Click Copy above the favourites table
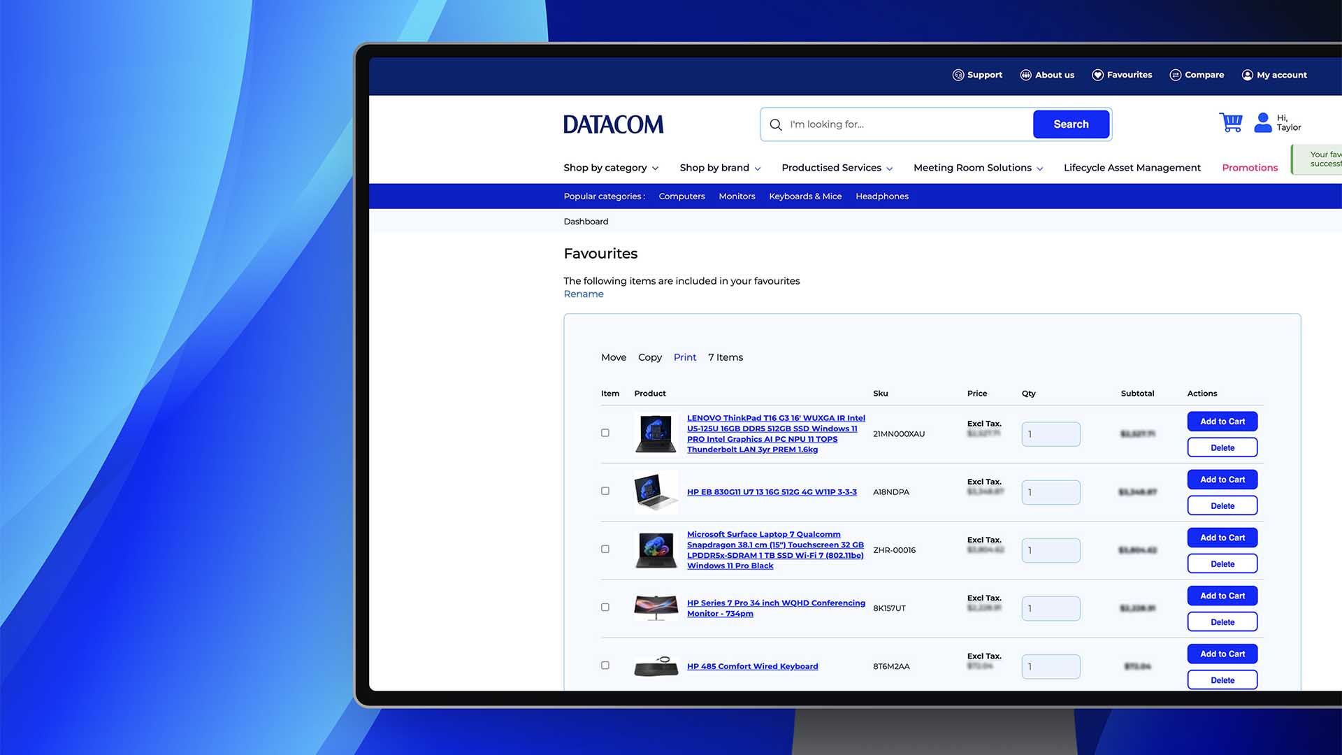 [650, 357]
